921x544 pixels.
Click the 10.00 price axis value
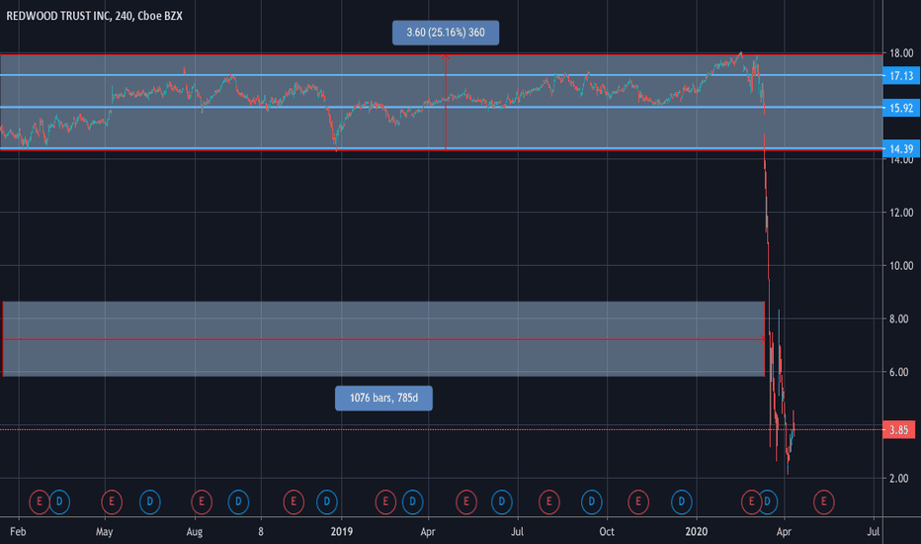pyautogui.click(x=901, y=266)
